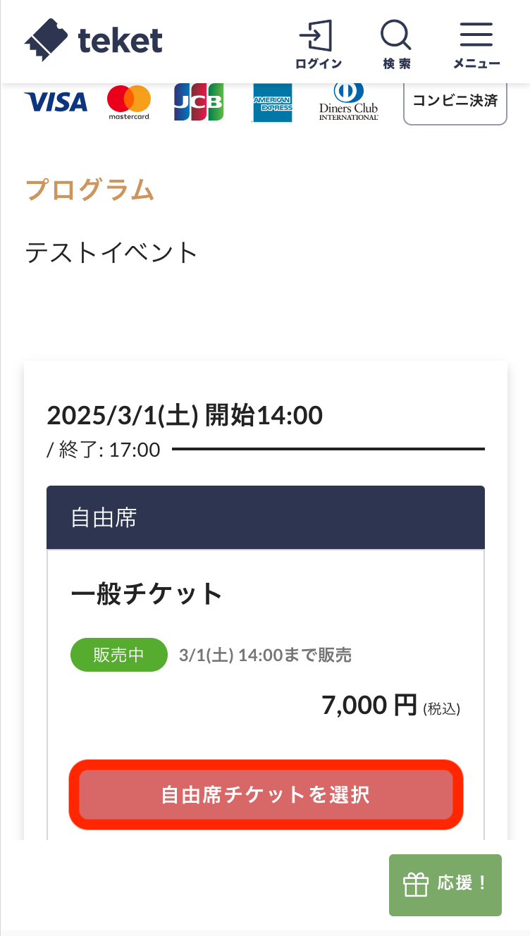Click the teket ticket logo icon
The image size is (530, 936).
47,39
